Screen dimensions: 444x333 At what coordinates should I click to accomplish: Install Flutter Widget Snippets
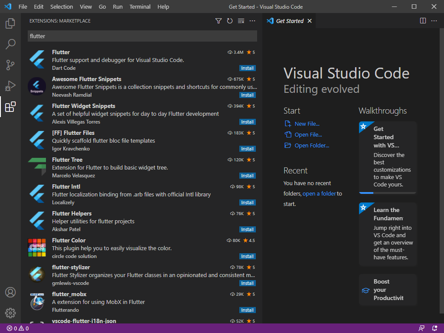pos(247,122)
